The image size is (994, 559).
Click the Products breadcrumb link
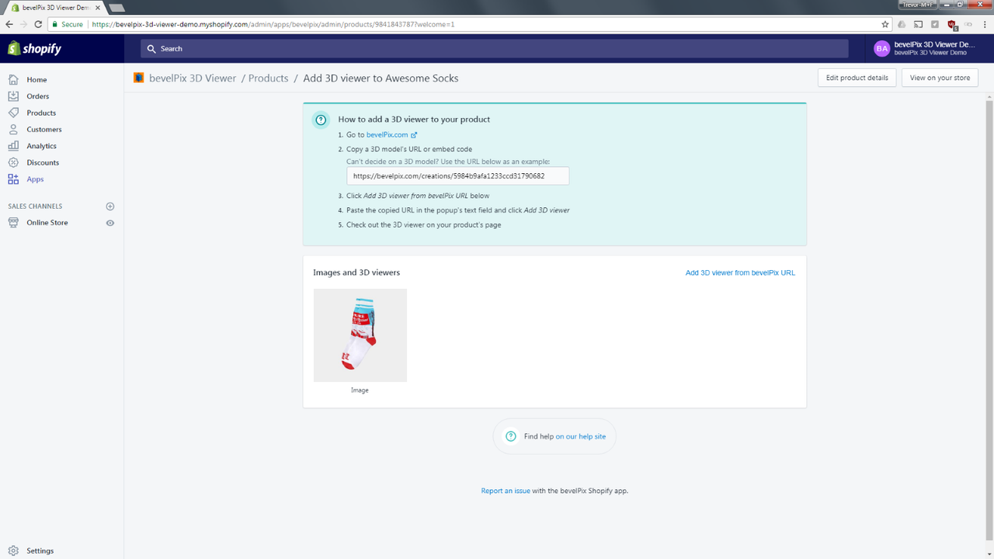point(269,78)
